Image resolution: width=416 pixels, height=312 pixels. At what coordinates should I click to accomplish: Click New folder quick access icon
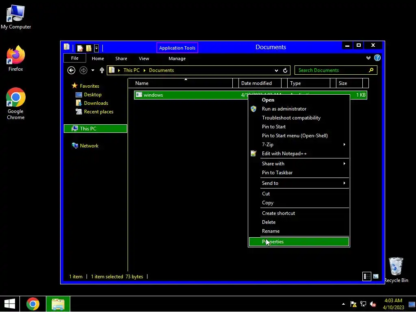(x=89, y=48)
